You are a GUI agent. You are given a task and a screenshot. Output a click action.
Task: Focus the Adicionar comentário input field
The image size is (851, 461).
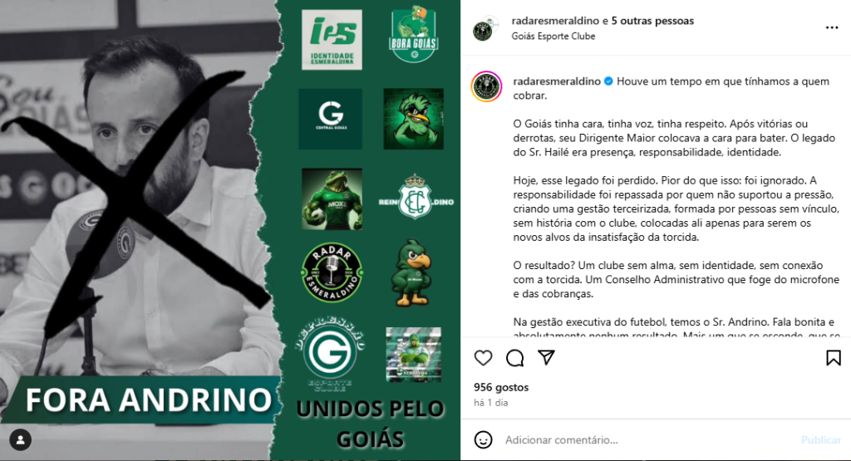click(x=648, y=440)
